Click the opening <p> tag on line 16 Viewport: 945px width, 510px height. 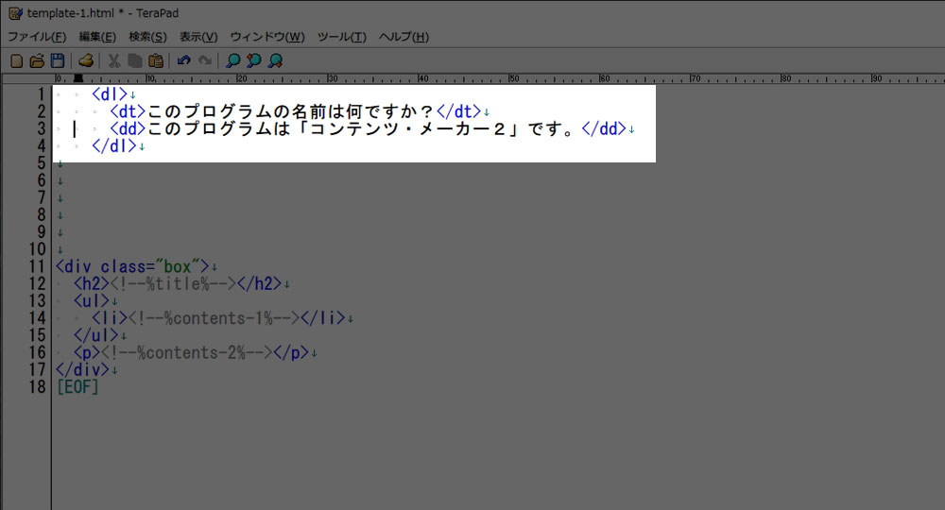tap(87, 352)
